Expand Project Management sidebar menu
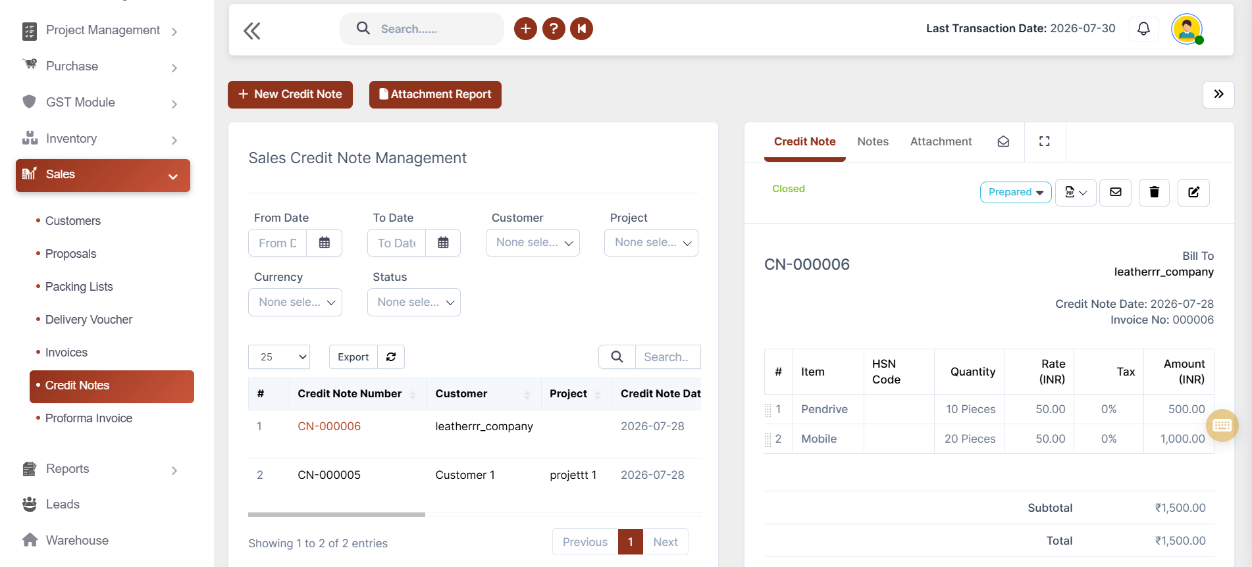1252x567 pixels. tap(103, 30)
